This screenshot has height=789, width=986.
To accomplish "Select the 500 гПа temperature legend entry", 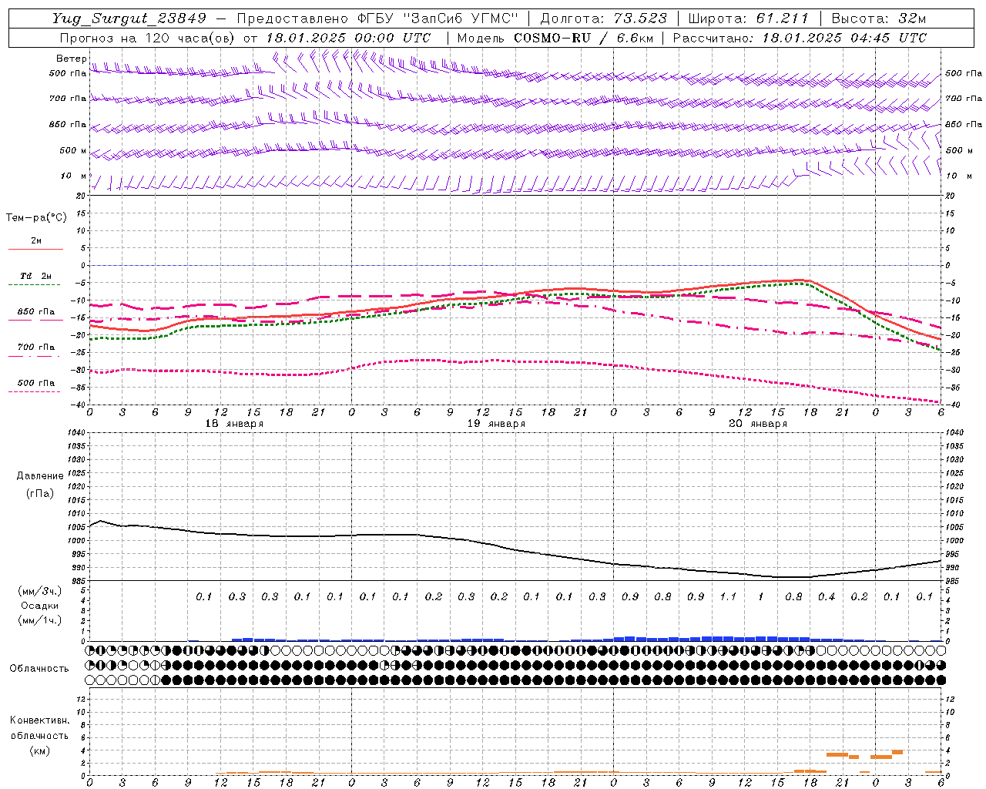I will [36, 383].
